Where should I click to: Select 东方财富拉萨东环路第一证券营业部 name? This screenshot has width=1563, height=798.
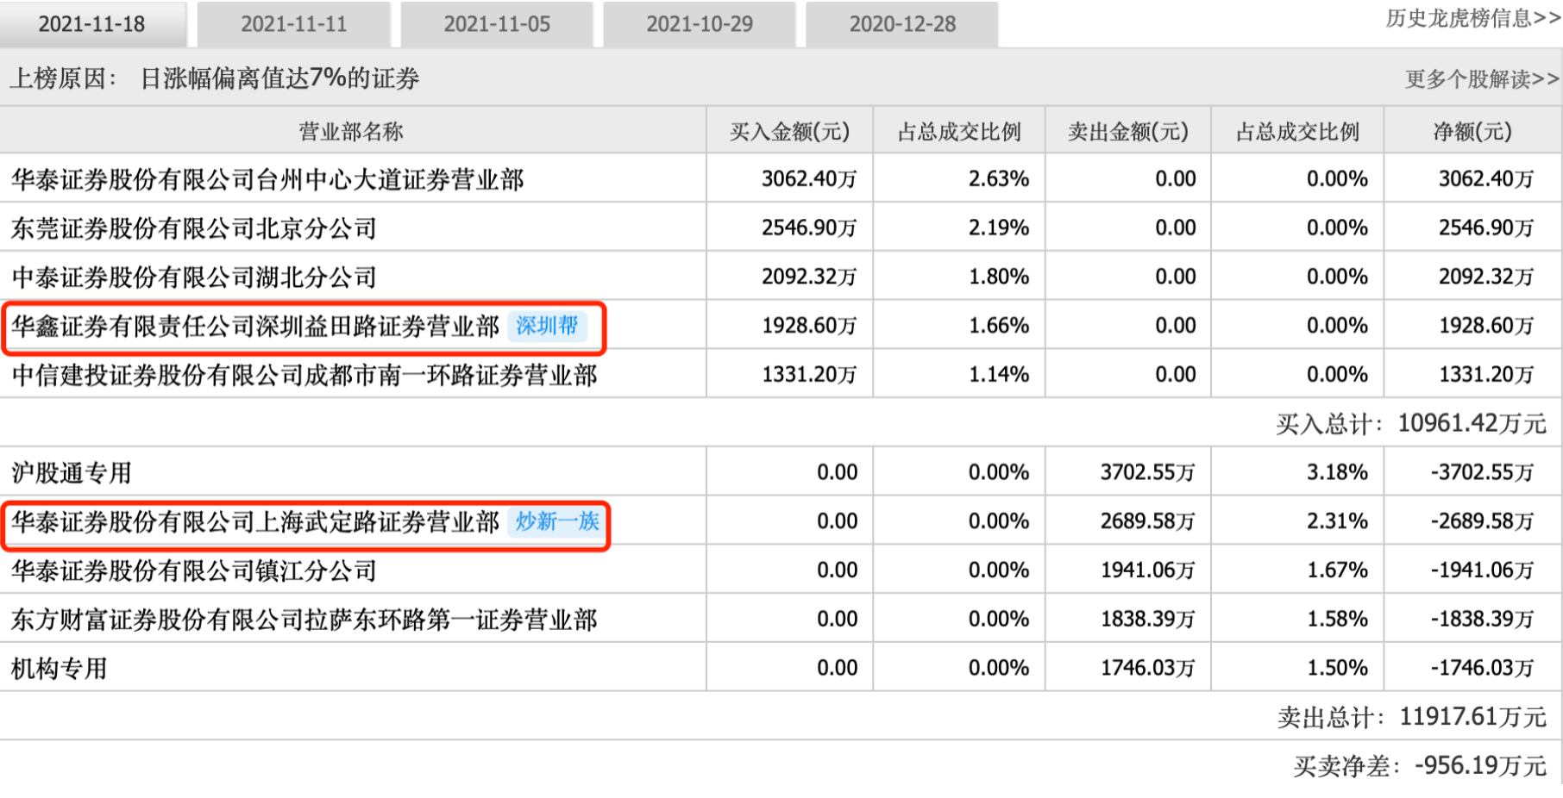(304, 620)
